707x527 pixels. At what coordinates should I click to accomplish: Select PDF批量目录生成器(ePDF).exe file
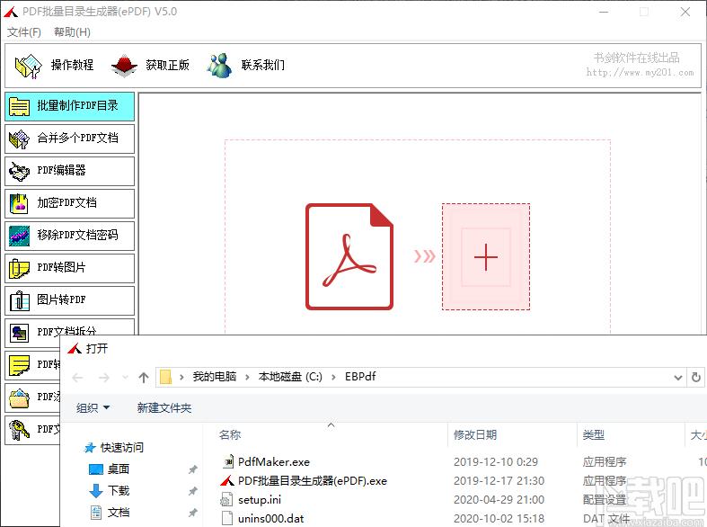pos(313,481)
